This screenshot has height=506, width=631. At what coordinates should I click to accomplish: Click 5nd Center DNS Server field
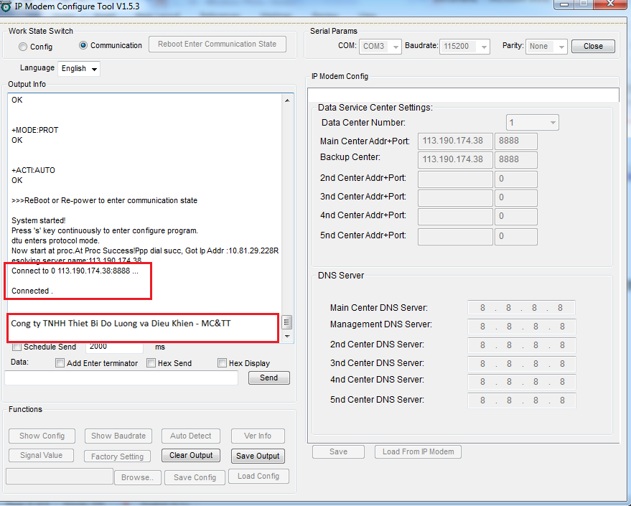coord(521,400)
